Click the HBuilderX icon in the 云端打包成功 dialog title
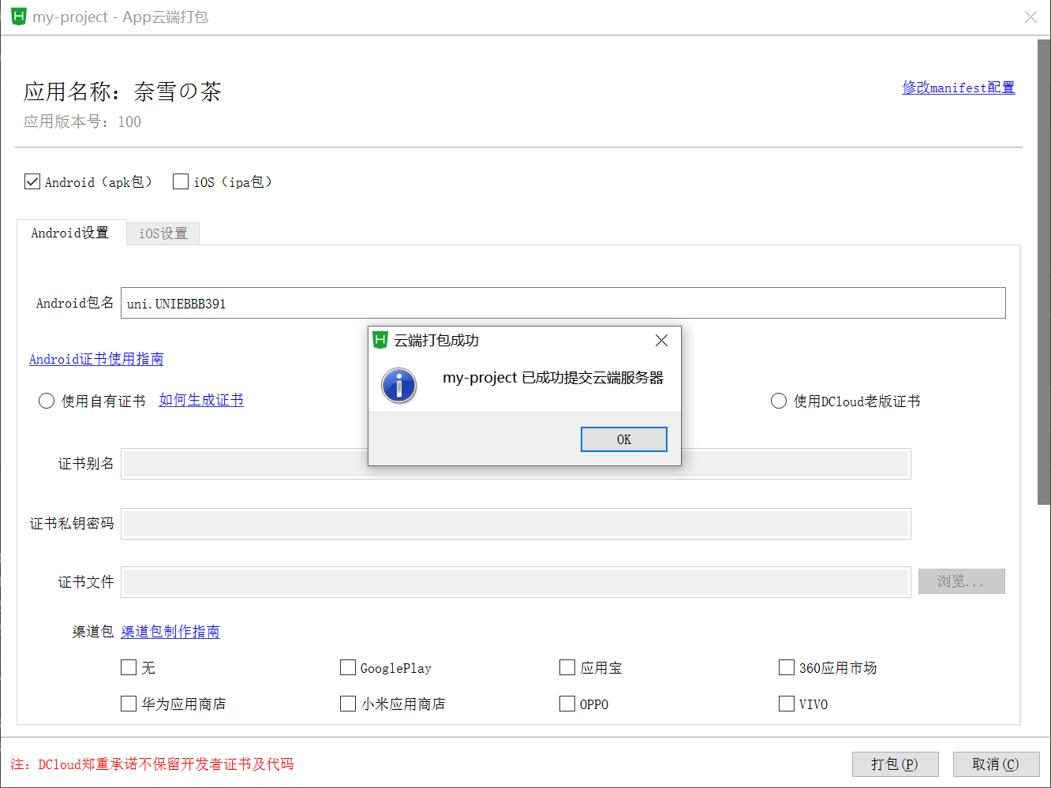Image resolution: width=1051 pixels, height=788 pixels. coord(380,340)
